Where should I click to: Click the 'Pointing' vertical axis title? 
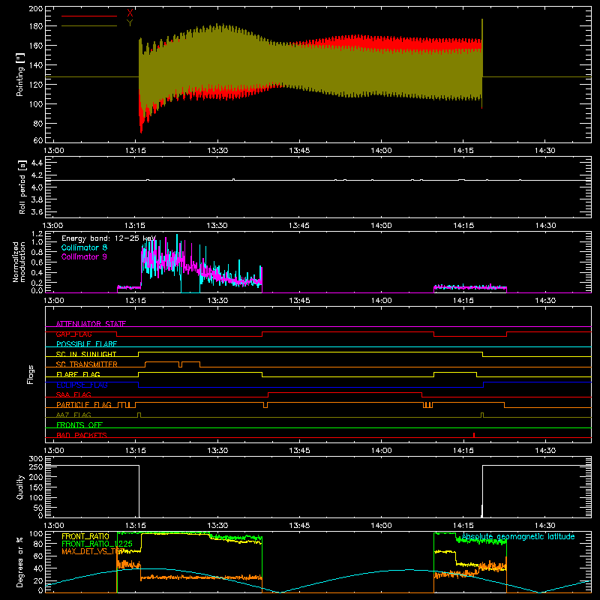pyautogui.click(x=20, y=74)
